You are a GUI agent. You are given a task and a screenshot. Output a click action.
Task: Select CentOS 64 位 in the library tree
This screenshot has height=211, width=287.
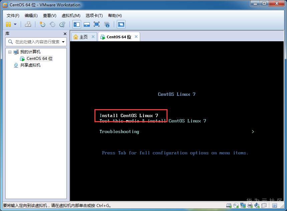coord(39,59)
